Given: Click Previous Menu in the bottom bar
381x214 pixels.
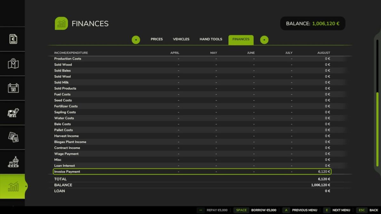Looking at the screenshot, I should (x=304, y=210).
